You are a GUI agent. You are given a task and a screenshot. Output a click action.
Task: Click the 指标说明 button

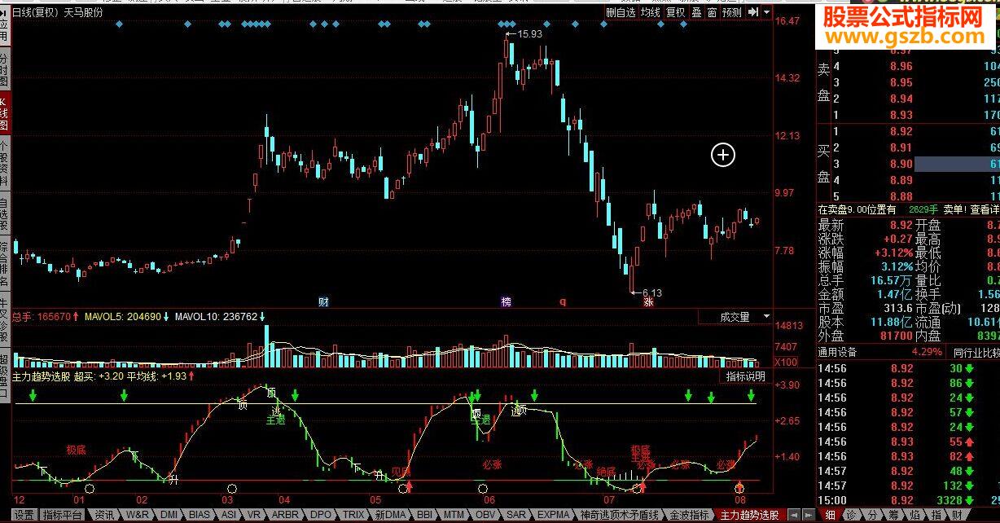(745, 376)
